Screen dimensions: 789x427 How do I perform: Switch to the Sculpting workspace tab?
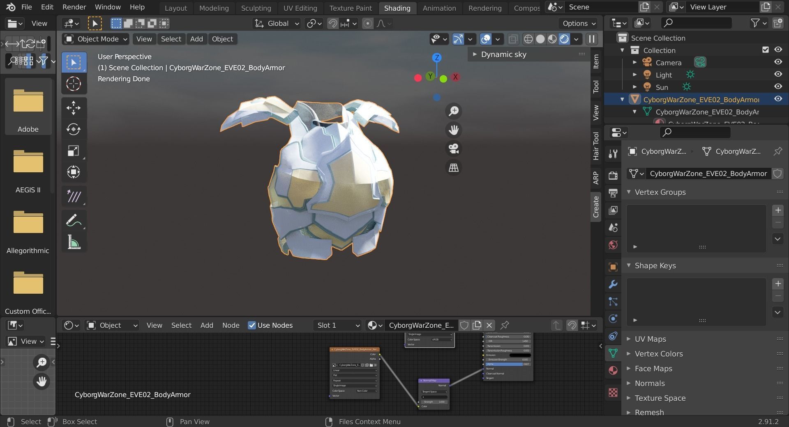pyautogui.click(x=256, y=8)
